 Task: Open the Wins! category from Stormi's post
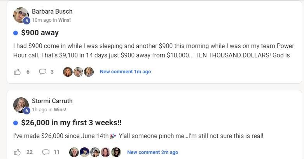[x=60, y=110]
